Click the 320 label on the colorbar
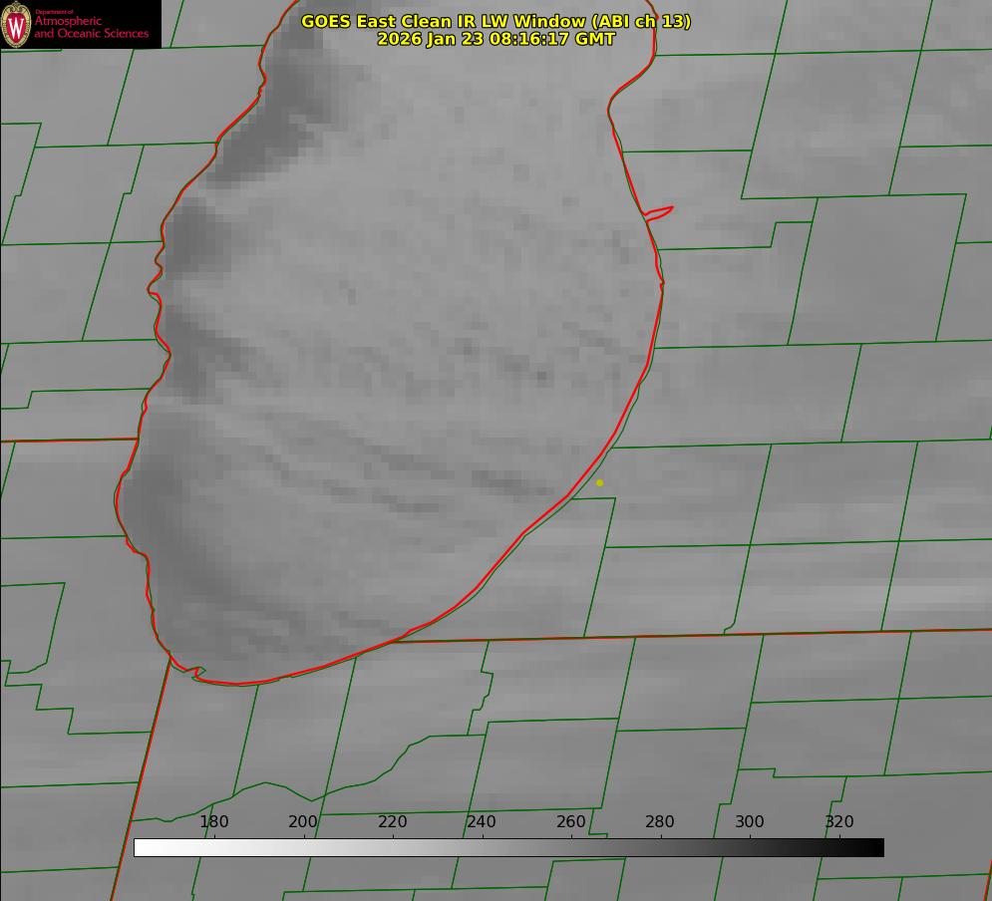Screen dimensions: 992x901 coord(839,821)
